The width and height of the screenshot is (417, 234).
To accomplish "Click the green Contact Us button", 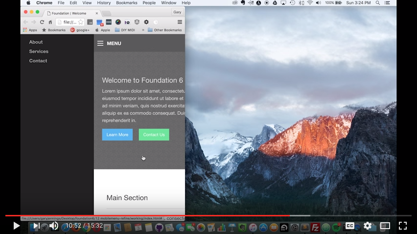I will click(x=154, y=135).
